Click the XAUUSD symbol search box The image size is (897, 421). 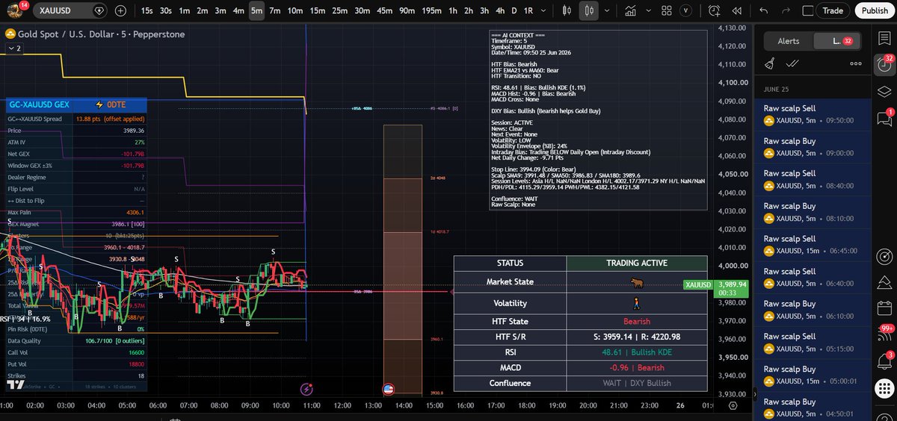pos(71,11)
